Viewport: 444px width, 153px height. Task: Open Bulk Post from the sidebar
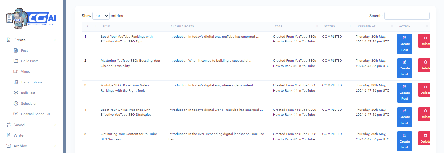coord(28,93)
